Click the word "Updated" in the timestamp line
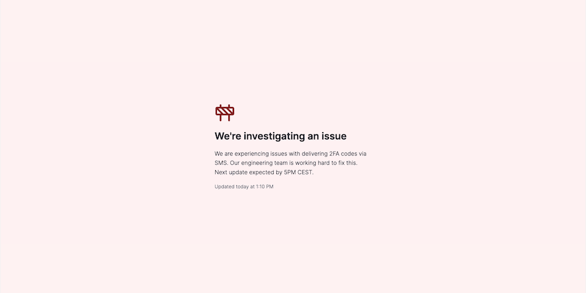Viewport: 586px width, 293px height. 224,187
